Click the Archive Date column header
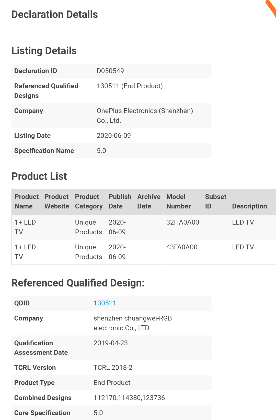This screenshot has height=420, width=276. click(149, 202)
